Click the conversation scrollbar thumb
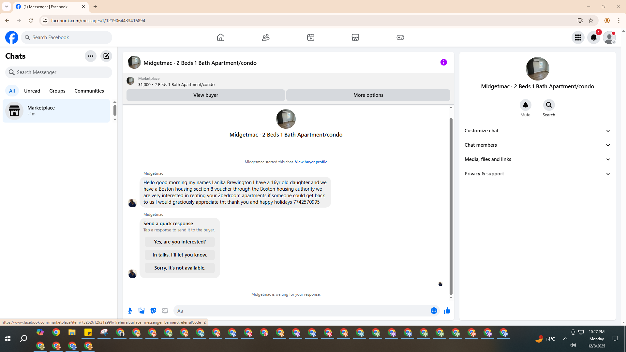 coord(451,206)
